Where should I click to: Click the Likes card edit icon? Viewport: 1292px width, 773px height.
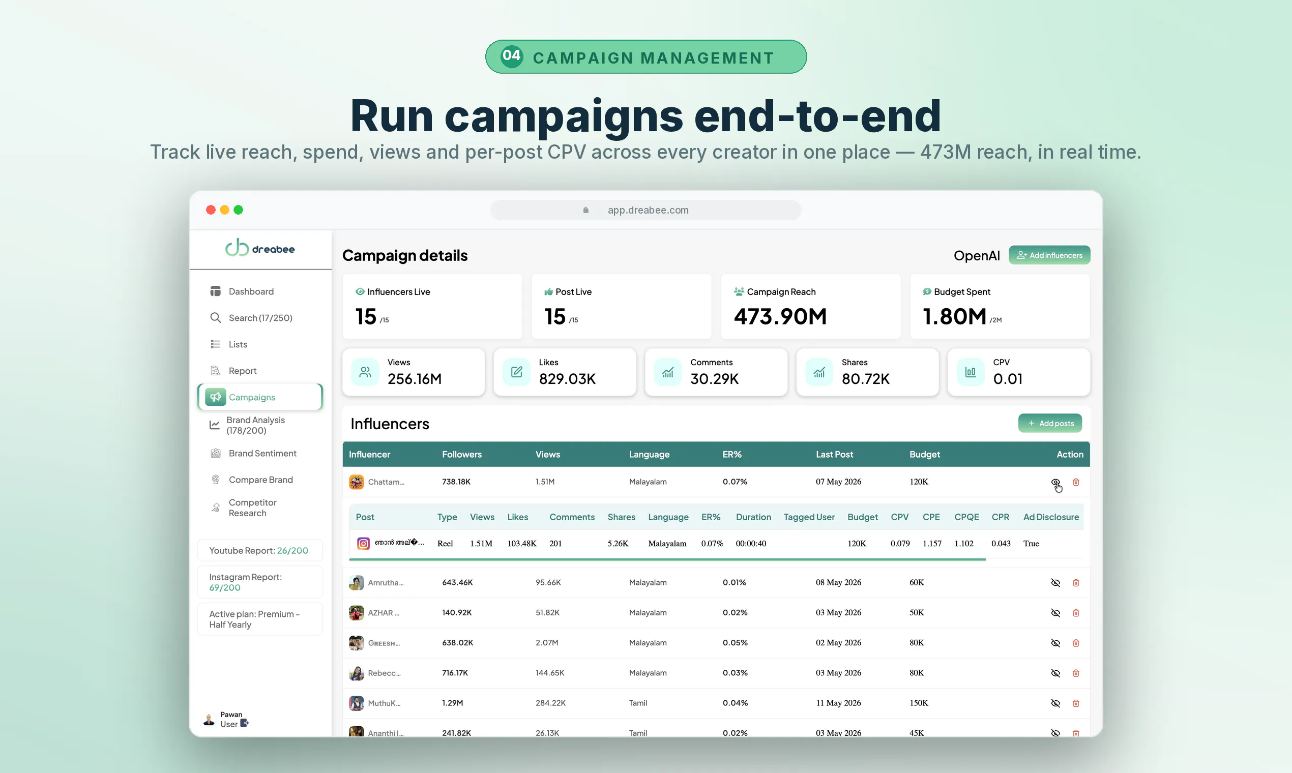(x=516, y=372)
